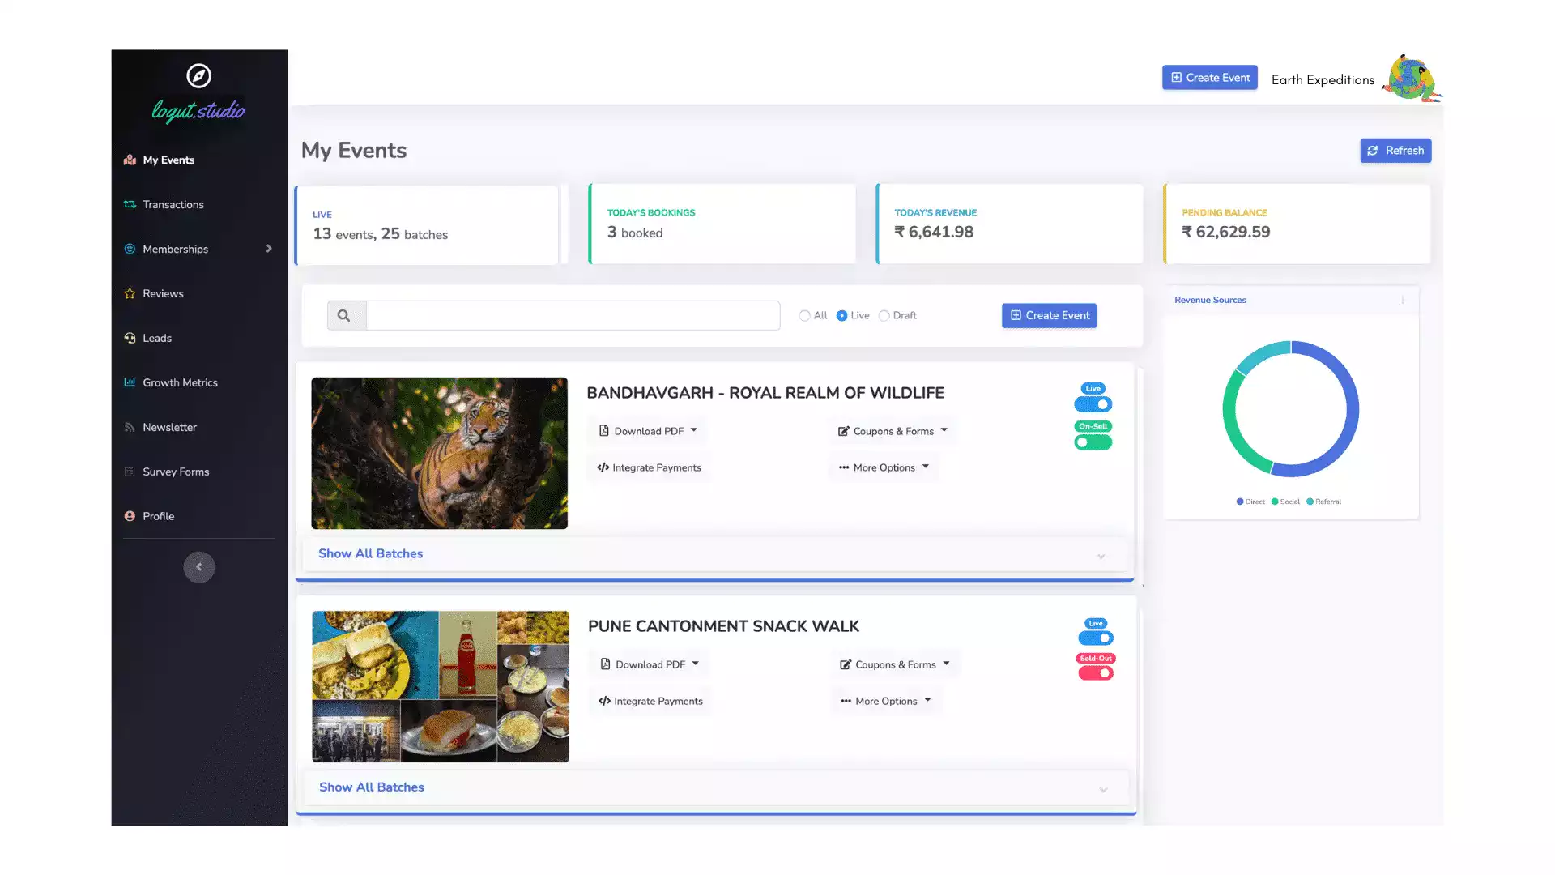Open Coupons & Forms dropdown for Bandhavgarh
This screenshot has width=1555, height=875.
click(x=893, y=431)
